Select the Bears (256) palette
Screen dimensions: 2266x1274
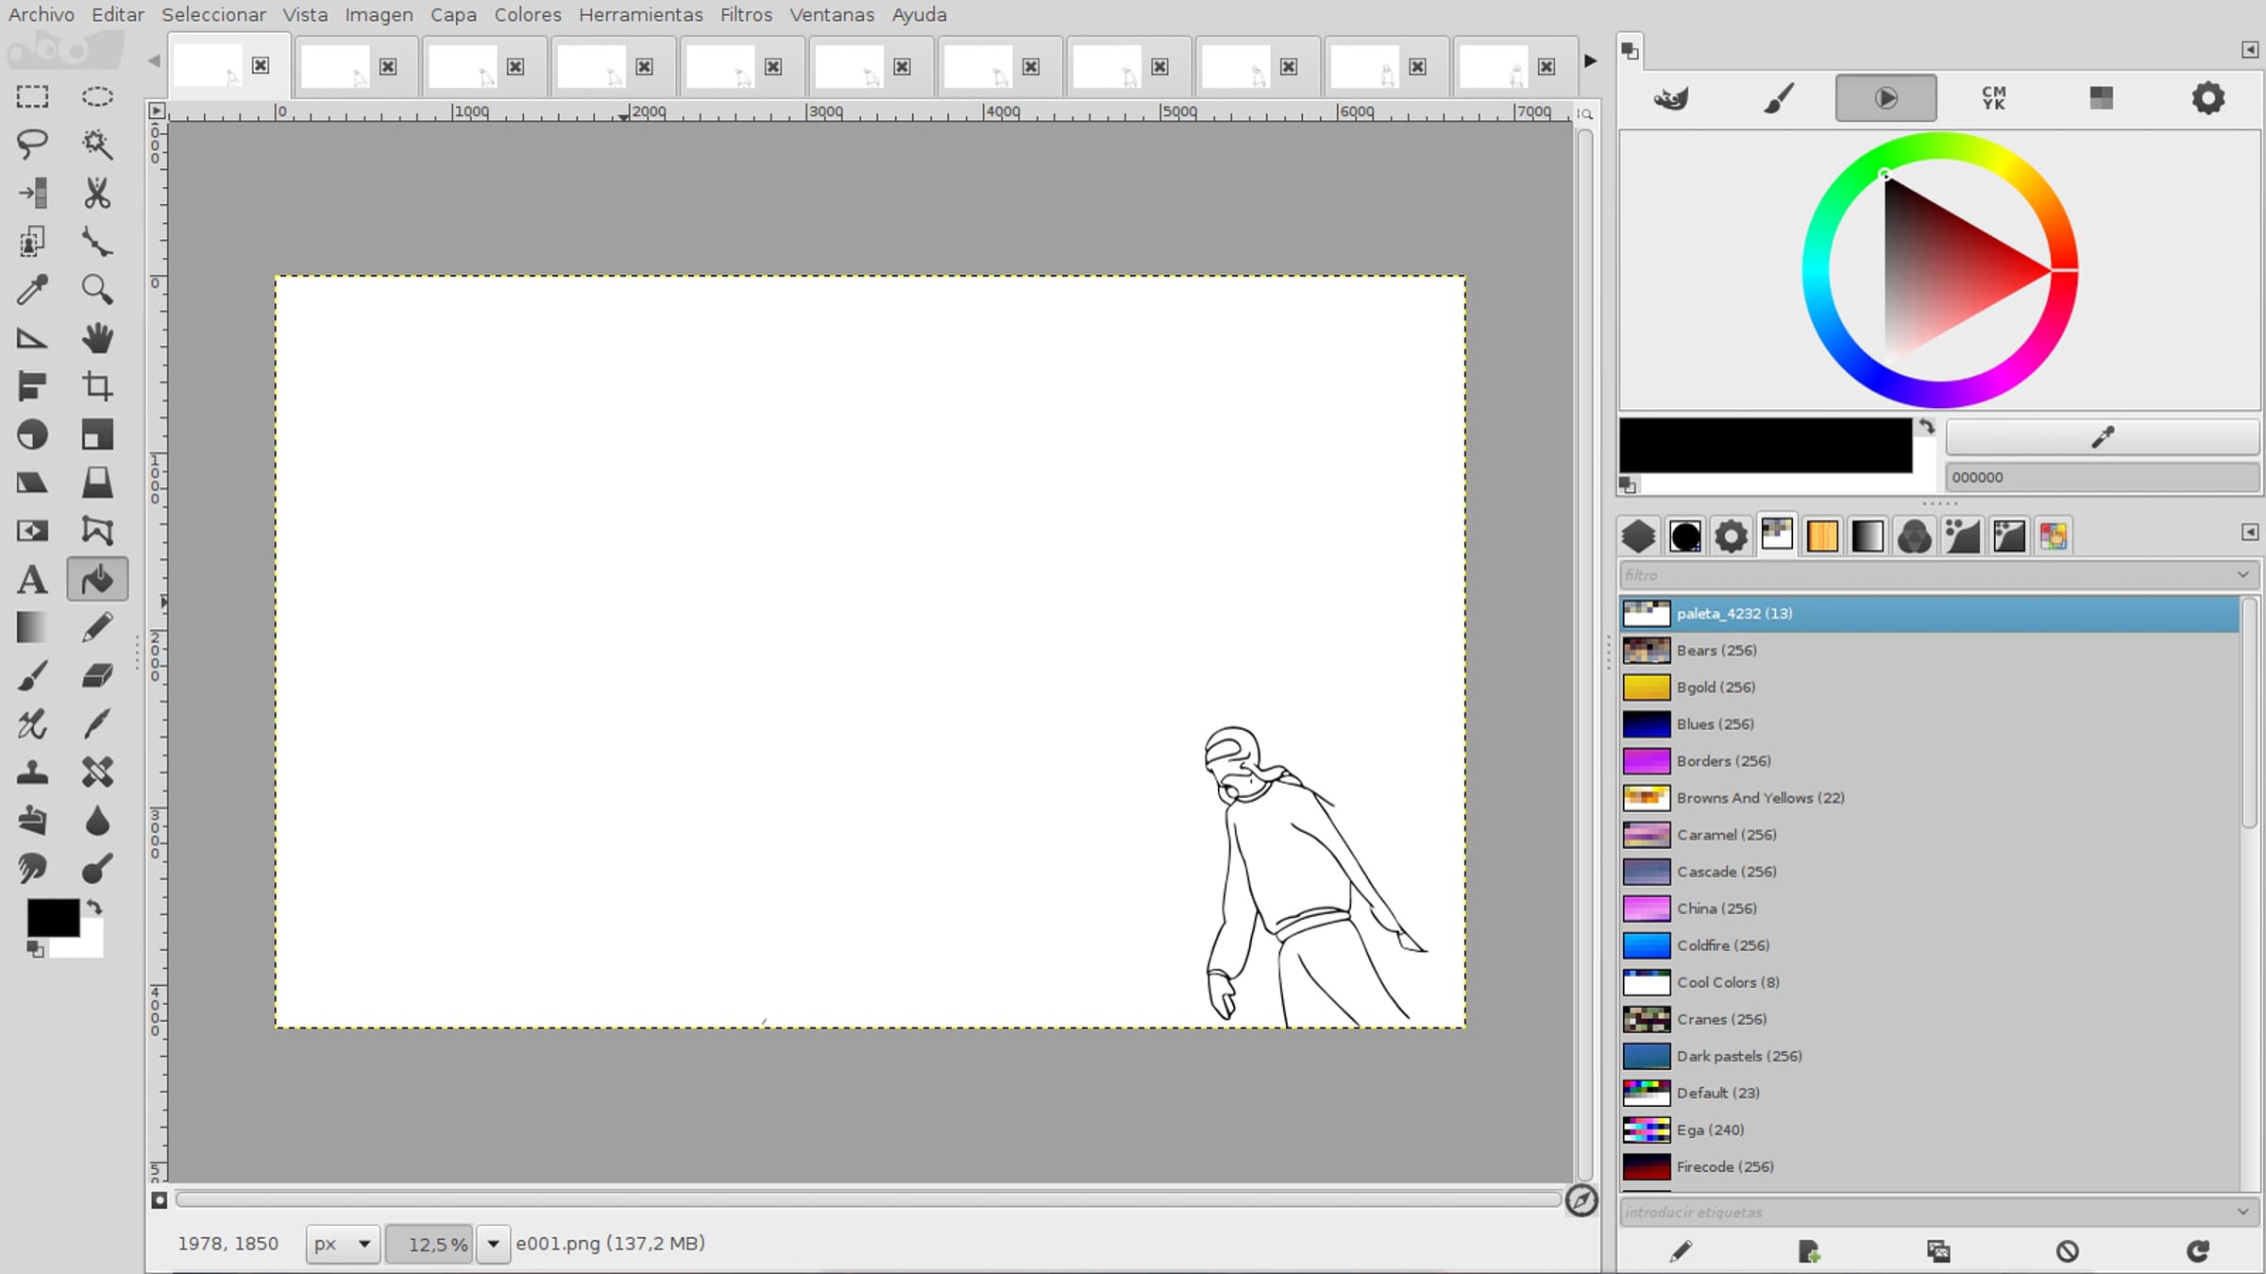click(1716, 651)
